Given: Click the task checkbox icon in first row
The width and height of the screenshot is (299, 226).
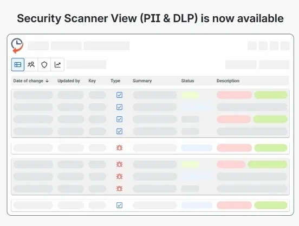Looking at the screenshot, I should pyautogui.click(x=119, y=95).
